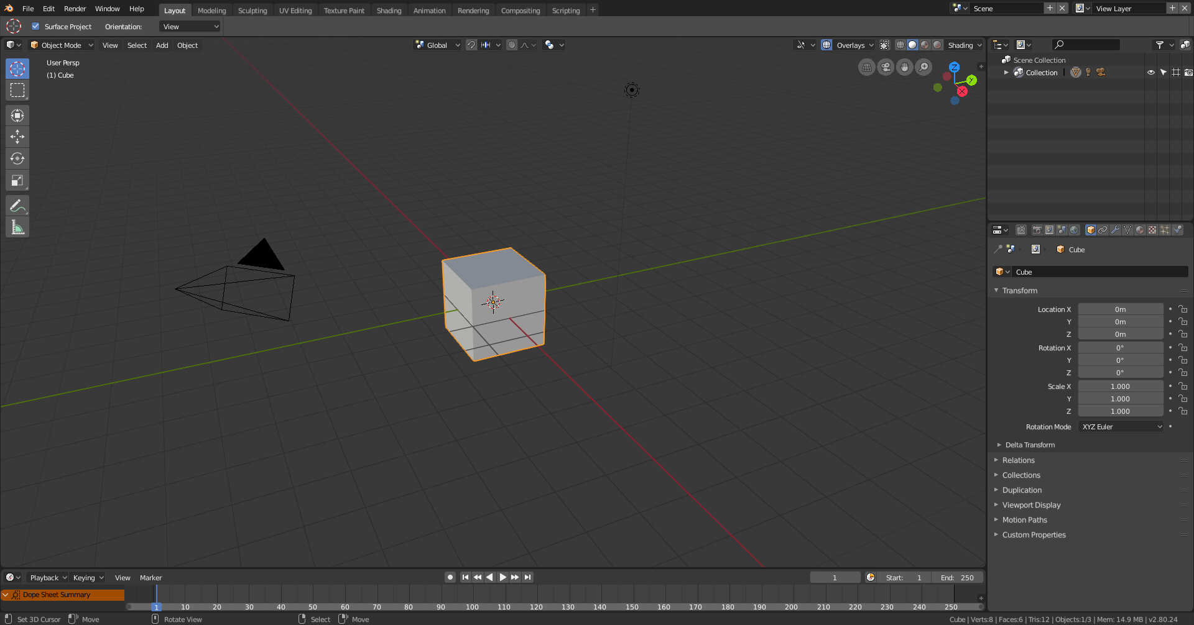Click the Blender logo menu icon

(9, 9)
